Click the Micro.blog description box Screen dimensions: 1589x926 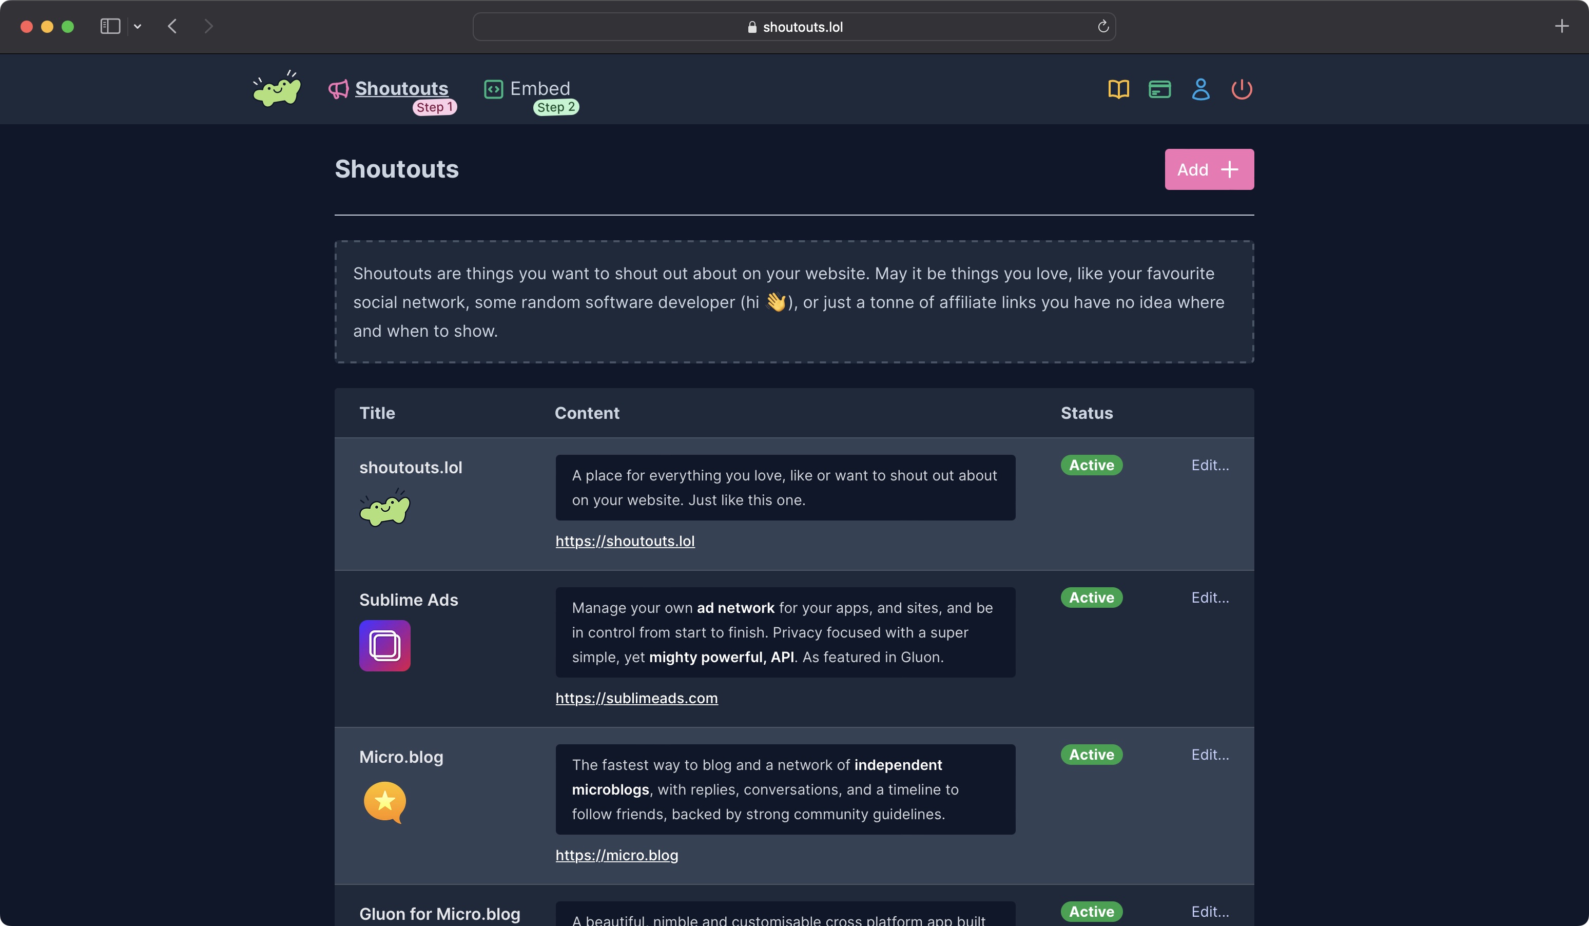pyautogui.click(x=785, y=789)
